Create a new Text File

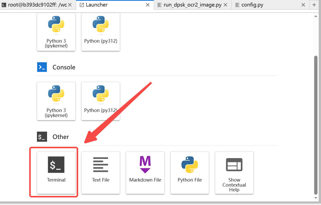tap(101, 172)
